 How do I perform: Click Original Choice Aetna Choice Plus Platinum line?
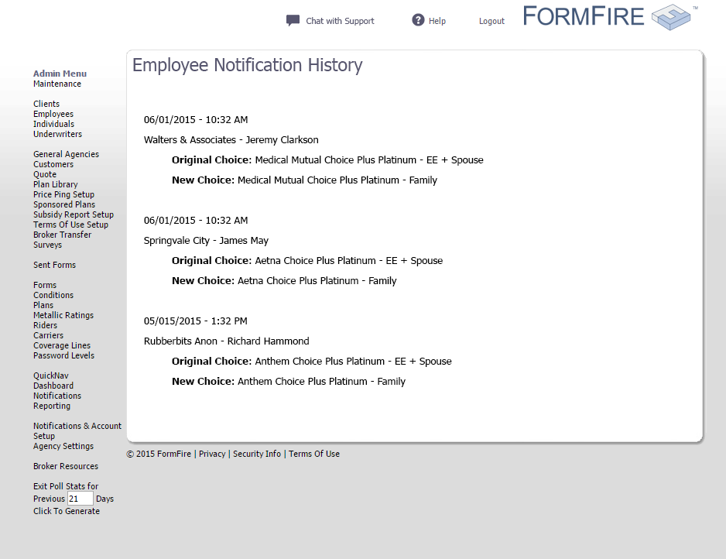point(307,261)
